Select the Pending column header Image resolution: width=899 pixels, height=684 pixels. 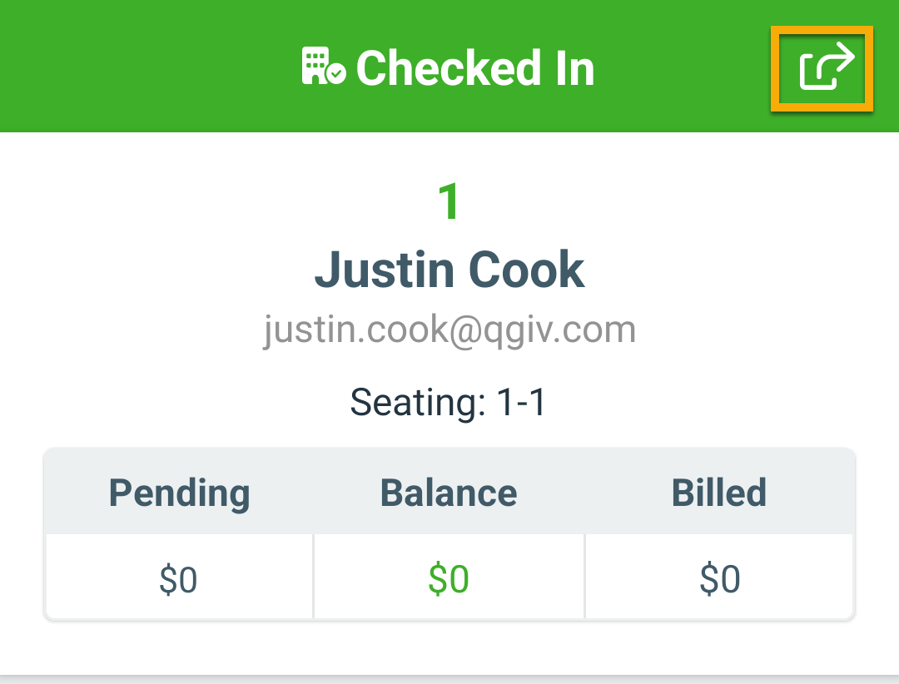180,493
